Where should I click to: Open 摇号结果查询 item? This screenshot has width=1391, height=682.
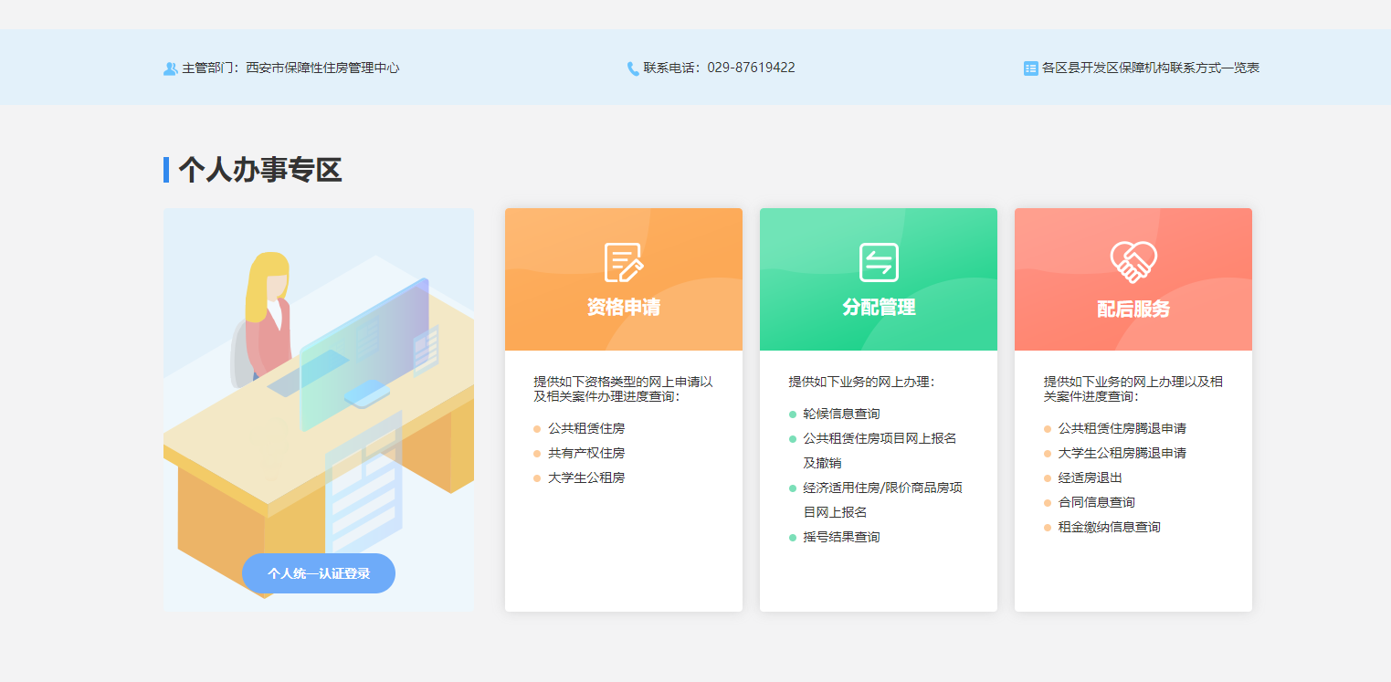841,537
